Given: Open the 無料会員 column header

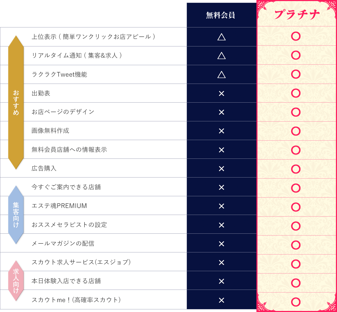Looking at the screenshot, I should 221,15.
